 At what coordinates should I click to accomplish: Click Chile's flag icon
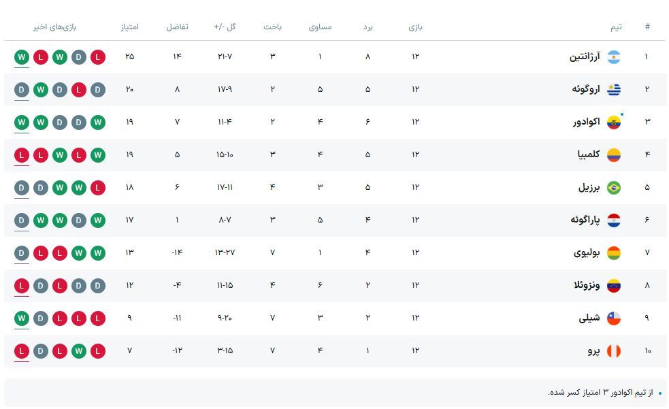coord(614,318)
